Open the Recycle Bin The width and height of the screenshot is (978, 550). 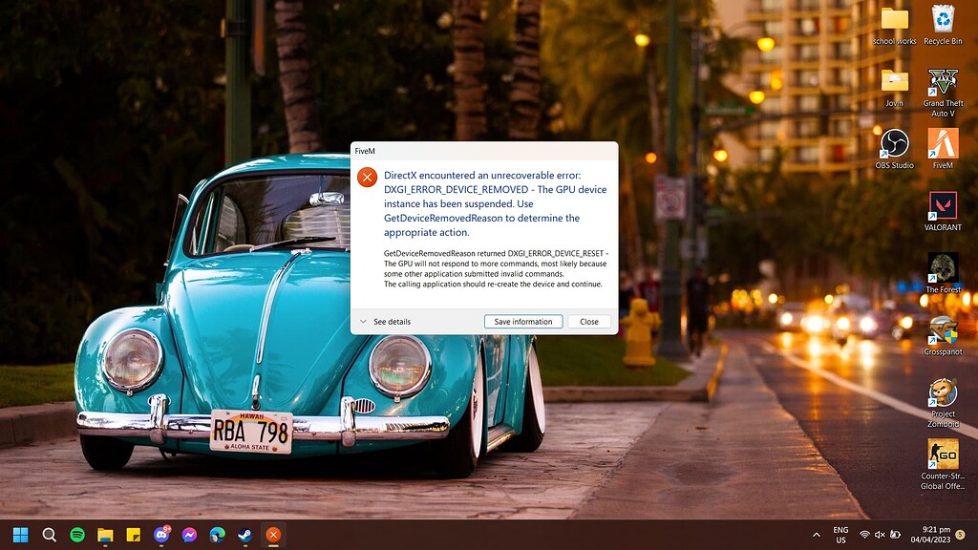point(943,21)
